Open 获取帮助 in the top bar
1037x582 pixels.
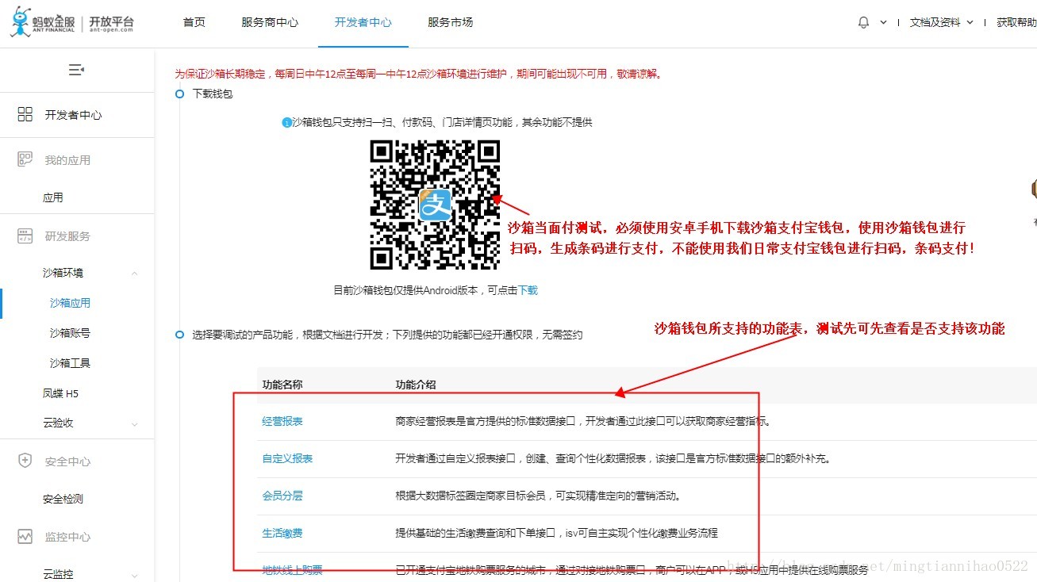pos(1016,22)
